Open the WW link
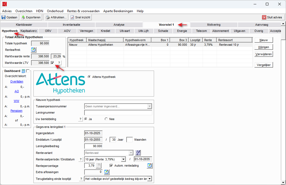Screen dimensions: 286x185 tap(16, 101)
